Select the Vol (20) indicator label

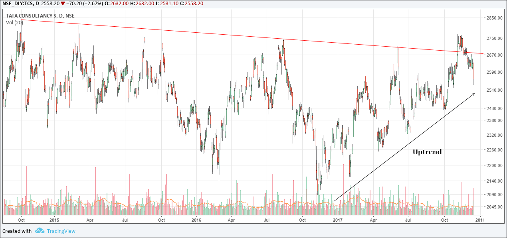click(14, 23)
